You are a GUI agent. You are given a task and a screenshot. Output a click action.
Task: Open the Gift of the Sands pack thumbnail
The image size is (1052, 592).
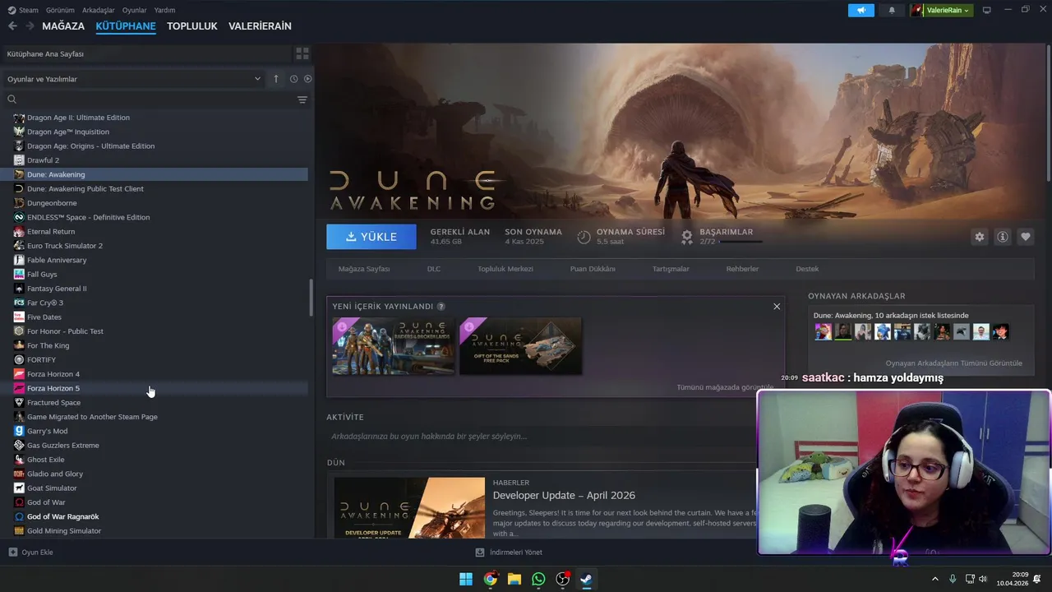pos(520,346)
